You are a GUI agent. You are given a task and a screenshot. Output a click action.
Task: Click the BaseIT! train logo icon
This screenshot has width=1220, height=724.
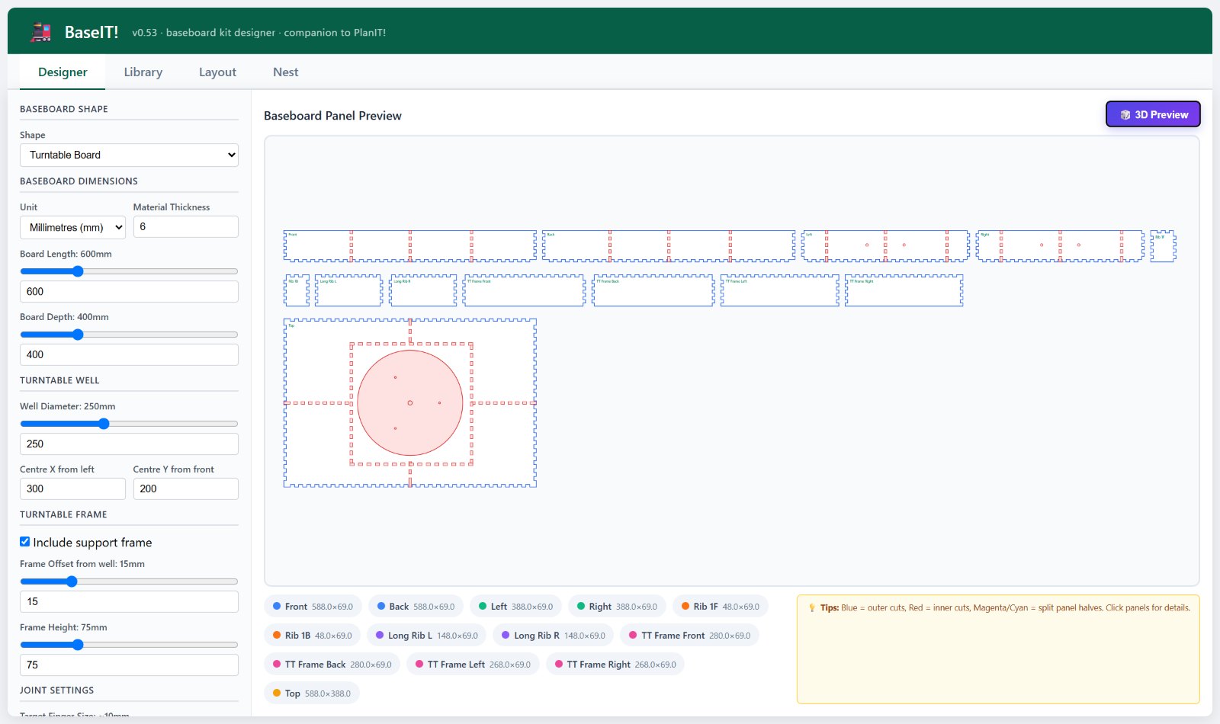coord(41,32)
